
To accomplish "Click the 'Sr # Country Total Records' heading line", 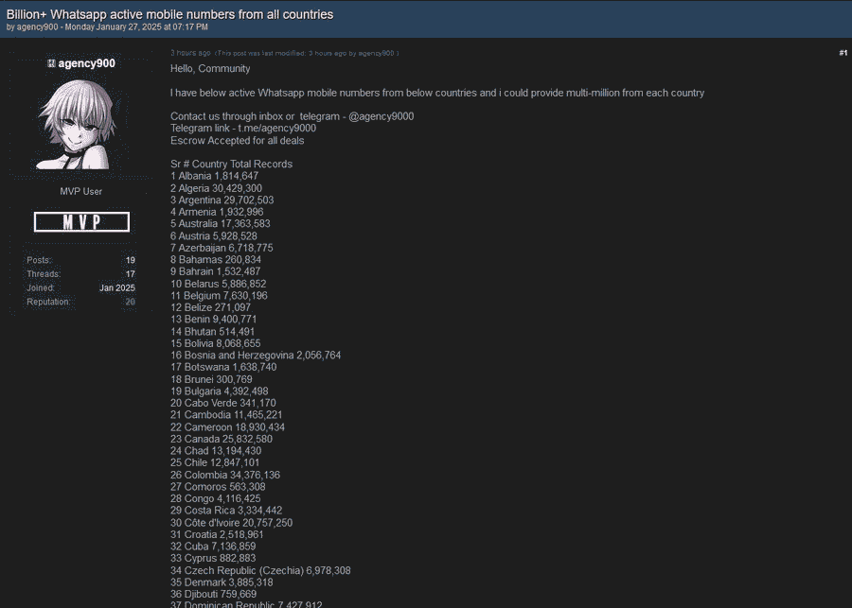I will point(231,165).
